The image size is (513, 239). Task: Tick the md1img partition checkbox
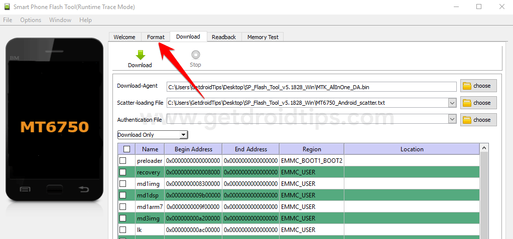pyautogui.click(x=122, y=184)
